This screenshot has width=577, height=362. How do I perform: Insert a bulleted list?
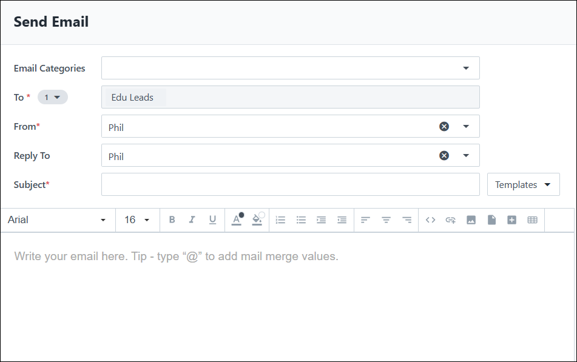[x=302, y=220]
